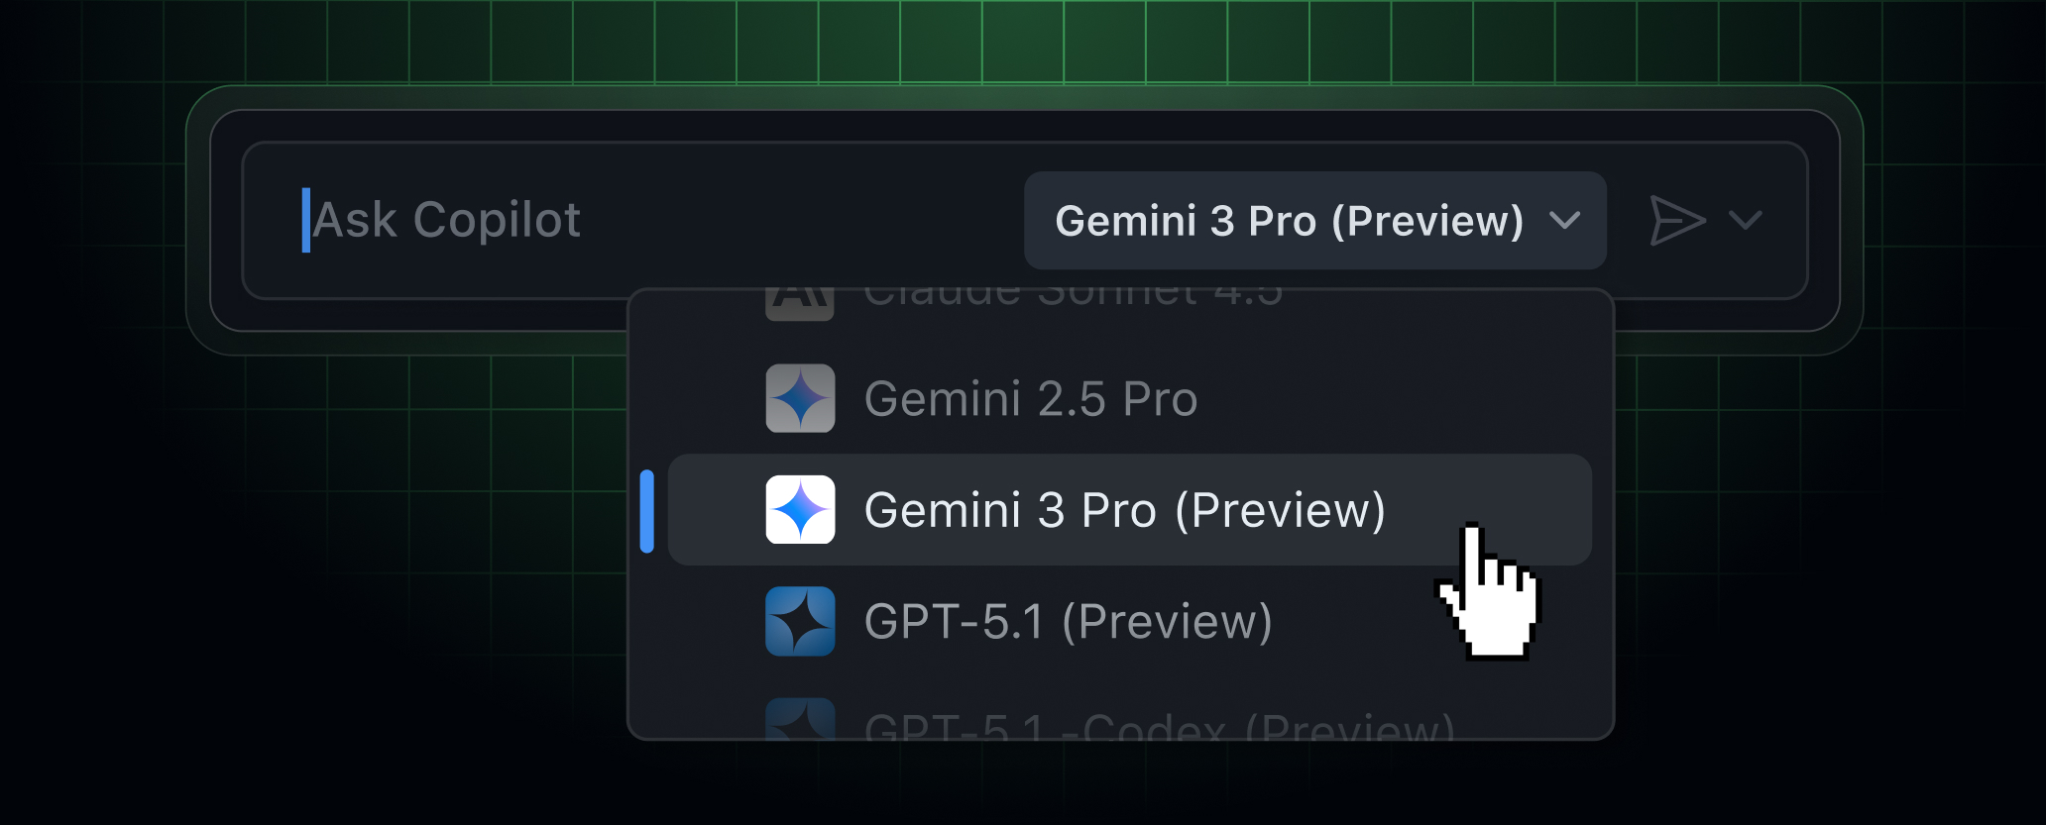This screenshot has height=825, width=2046.
Task: Click the Gemini 3 Pro (Preview) selector button
Action: [x=1313, y=220]
